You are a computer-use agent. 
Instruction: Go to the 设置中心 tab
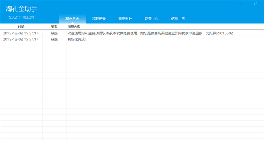(151, 19)
